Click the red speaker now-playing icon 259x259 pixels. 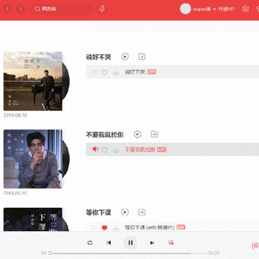[96, 150]
